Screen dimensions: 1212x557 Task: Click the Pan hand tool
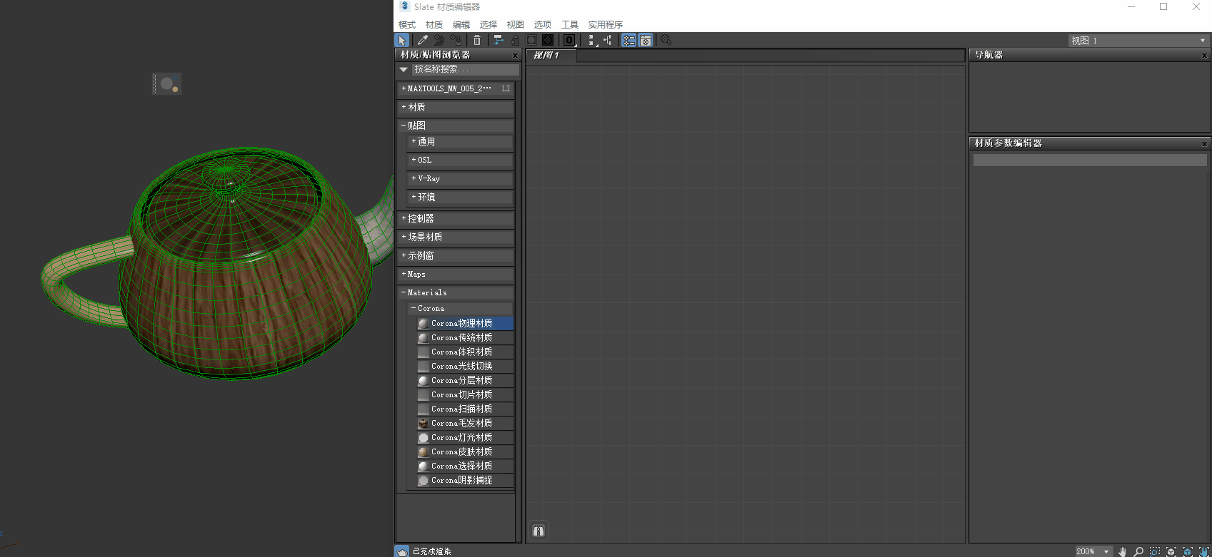1123,551
